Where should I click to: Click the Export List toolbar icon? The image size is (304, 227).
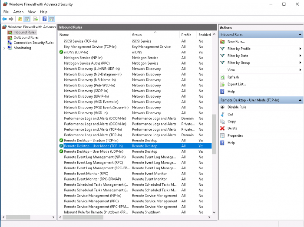pos(36,19)
